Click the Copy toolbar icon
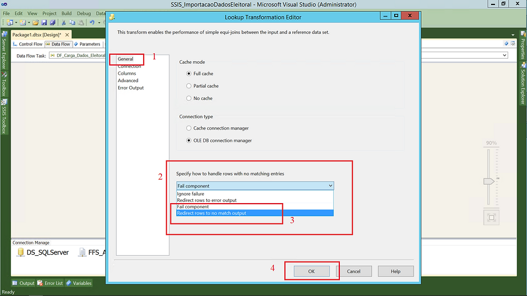This screenshot has height=296, width=527. (72, 23)
